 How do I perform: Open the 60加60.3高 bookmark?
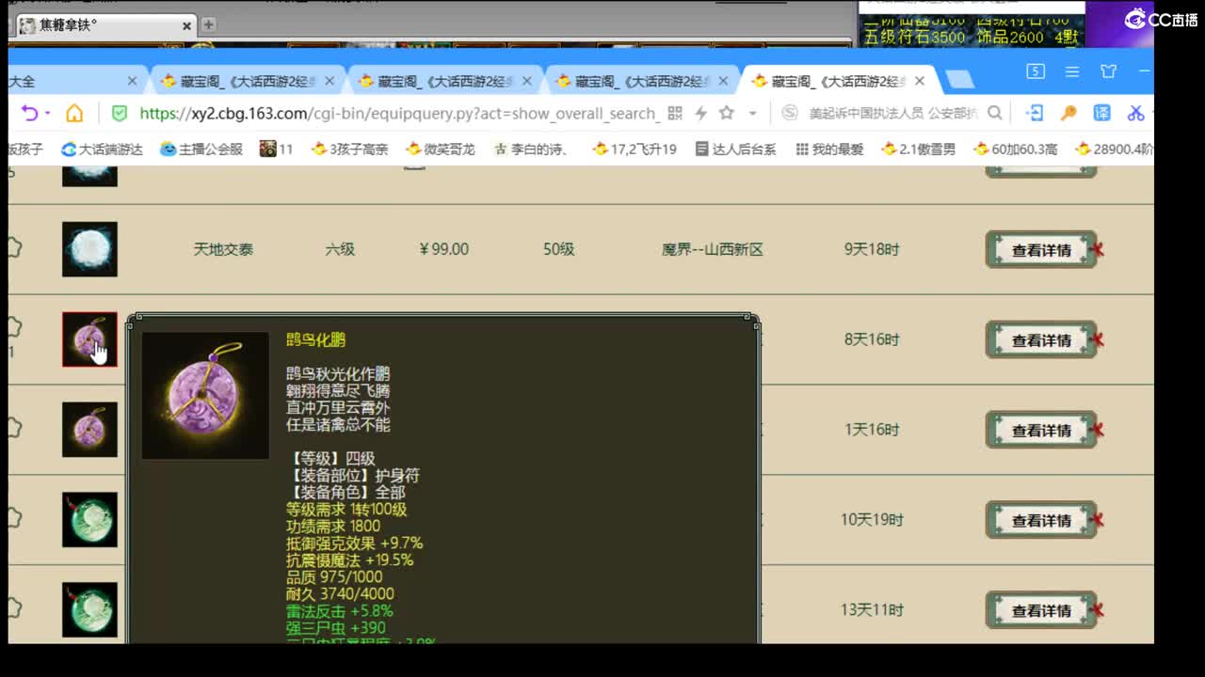(x=1015, y=149)
